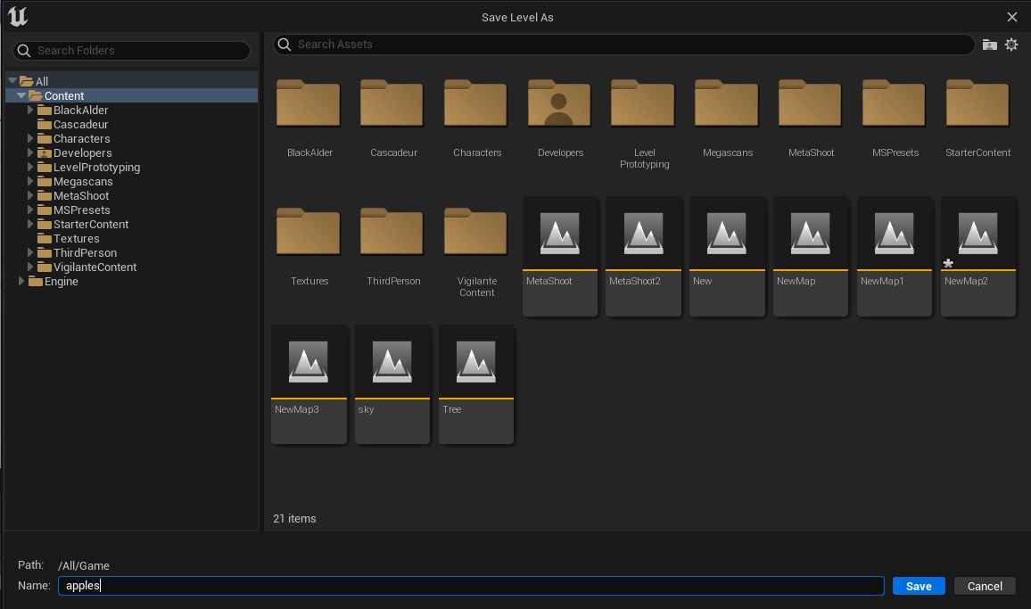This screenshot has height=609, width=1031.
Task: Click the new folder icon
Action: point(990,45)
